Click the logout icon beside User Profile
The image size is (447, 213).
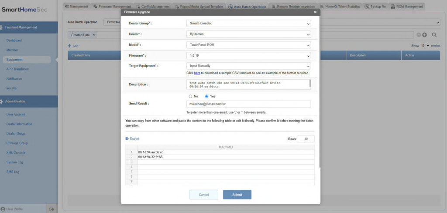coord(52,210)
